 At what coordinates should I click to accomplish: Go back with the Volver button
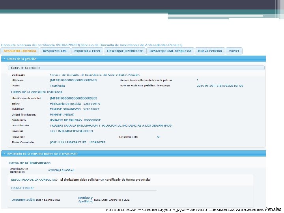(x=234, y=51)
